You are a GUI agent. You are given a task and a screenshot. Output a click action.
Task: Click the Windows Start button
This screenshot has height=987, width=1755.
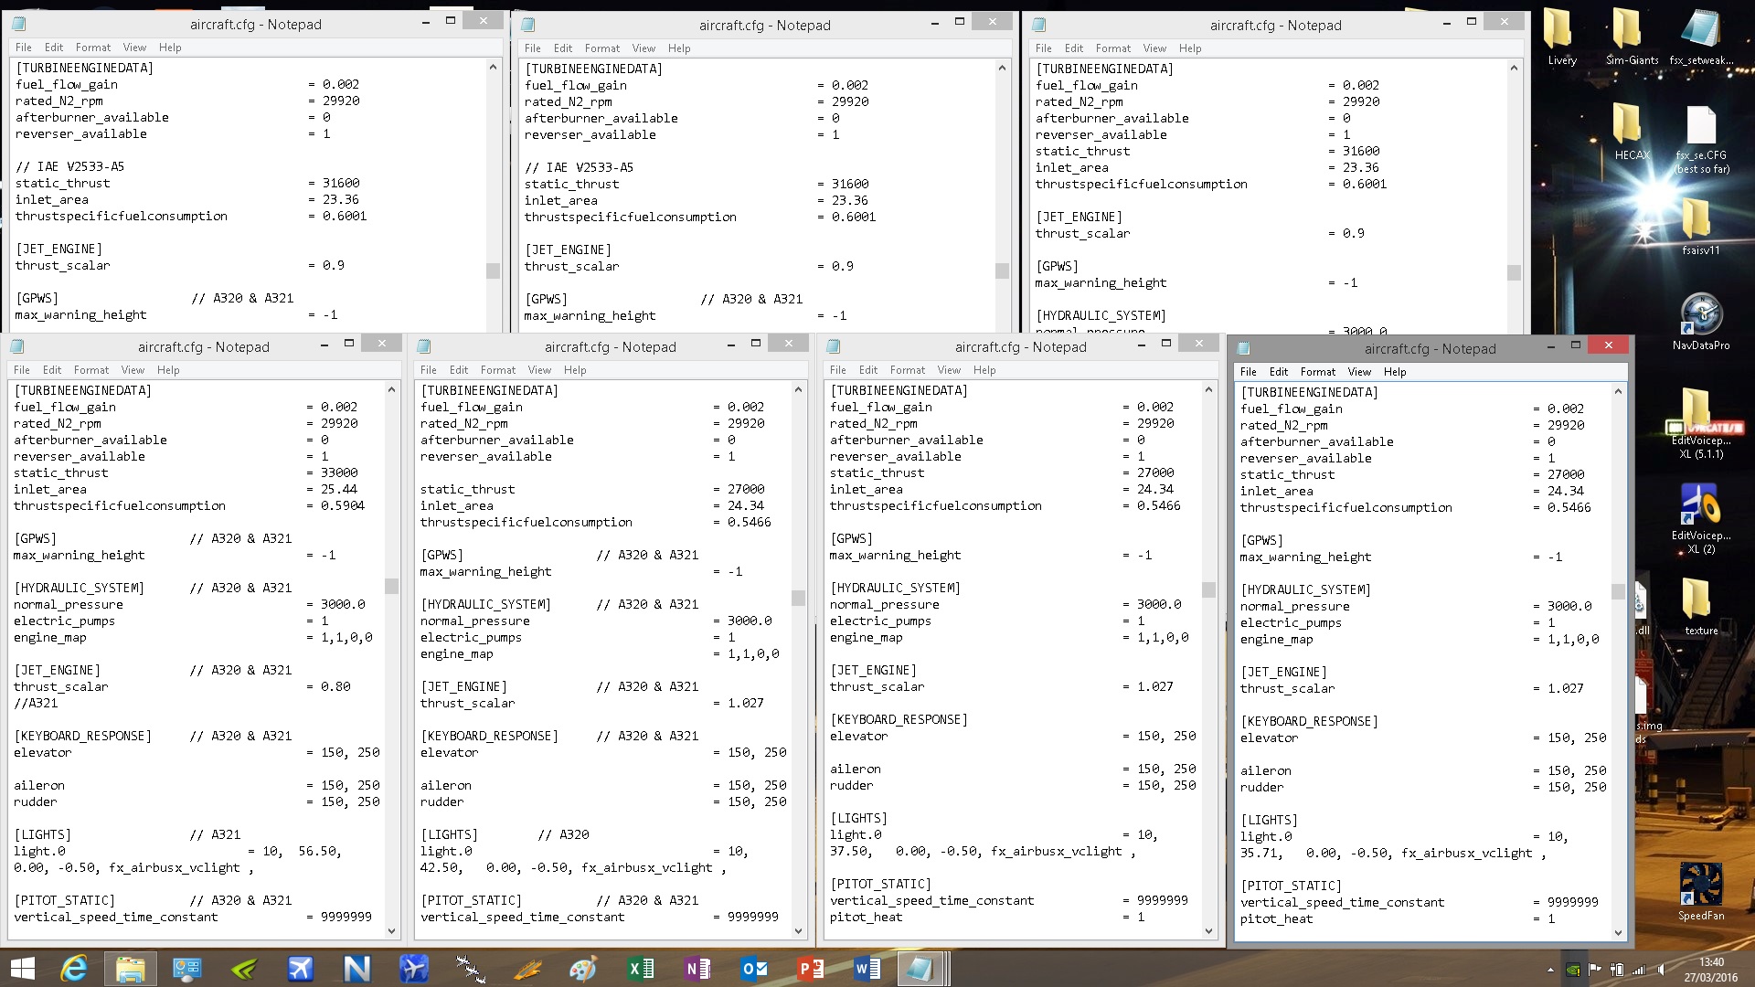(22, 969)
